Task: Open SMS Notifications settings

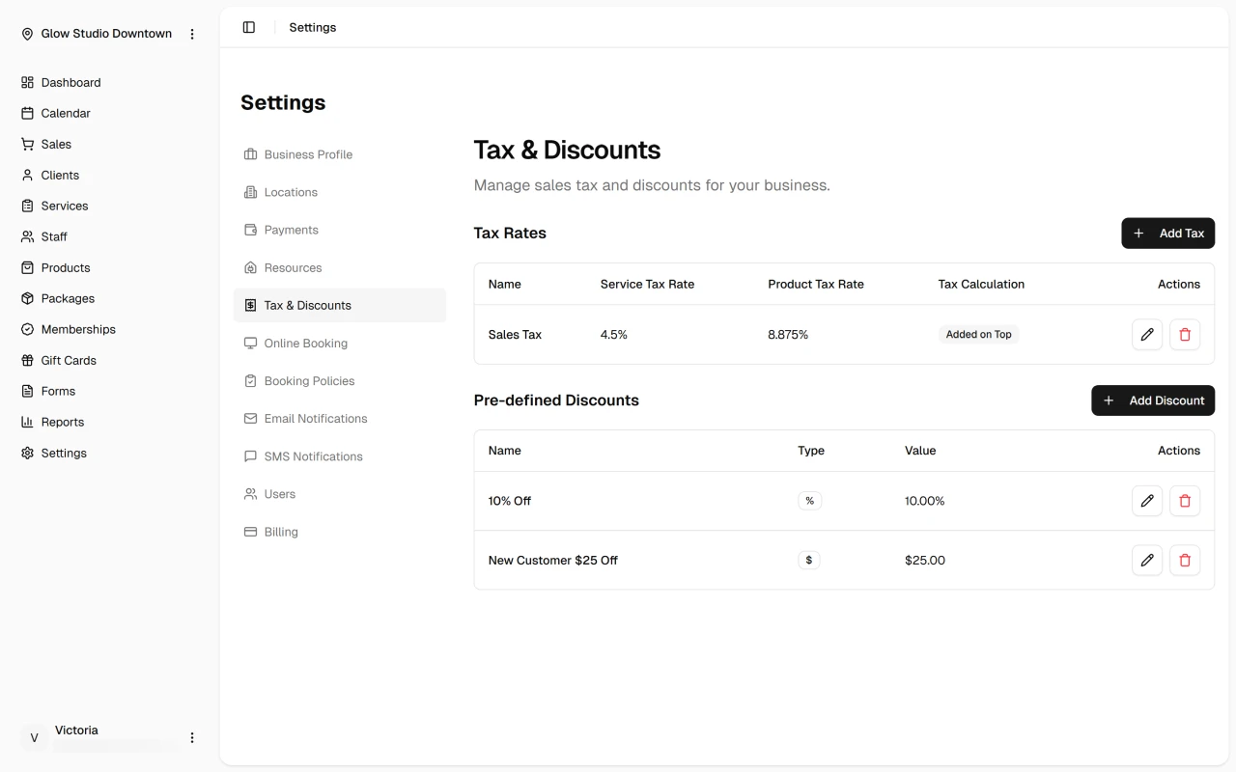Action: (x=340, y=455)
